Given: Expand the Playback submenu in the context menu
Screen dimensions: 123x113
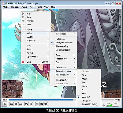Looking at the screenshot, I should (36, 41).
